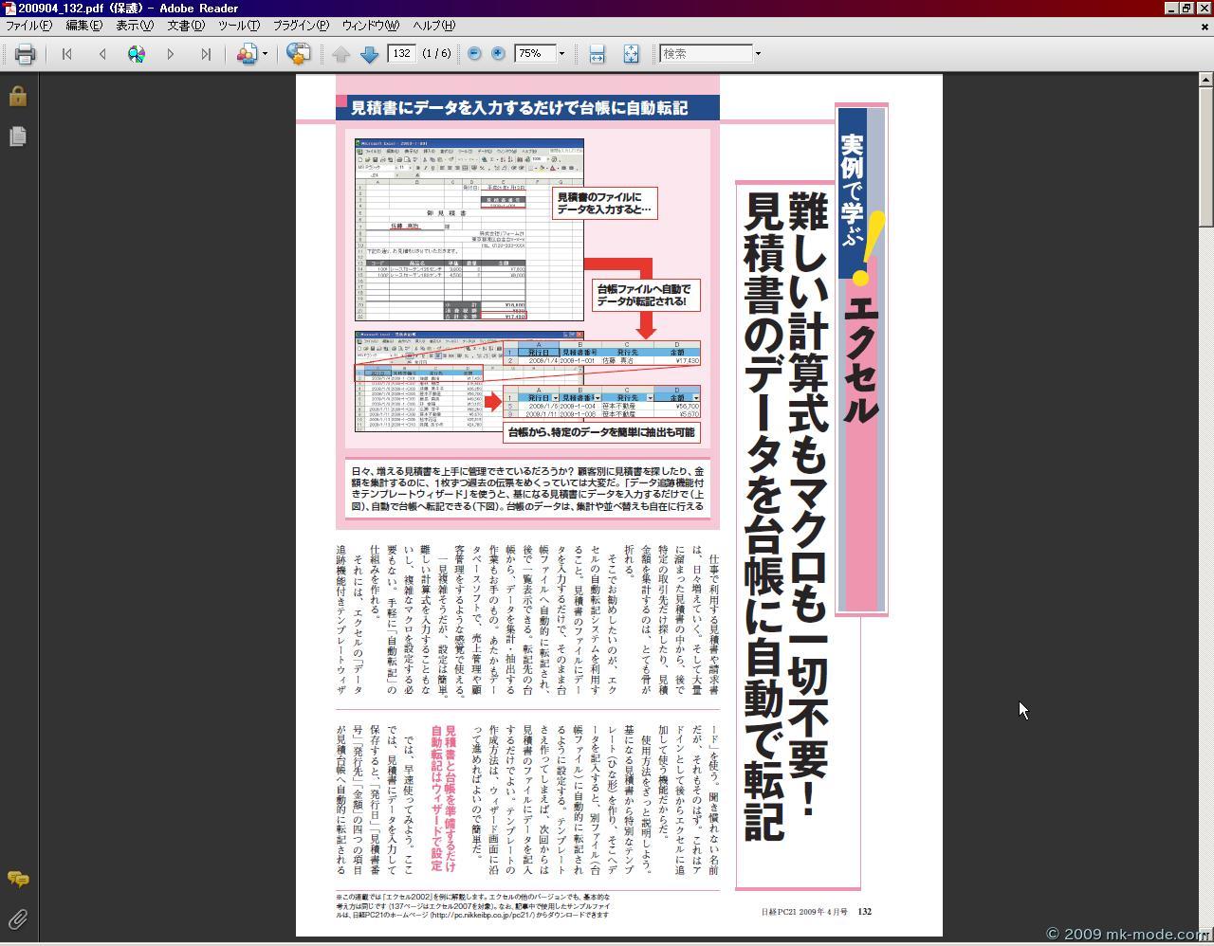Click the page number input field

[x=401, y=54]
